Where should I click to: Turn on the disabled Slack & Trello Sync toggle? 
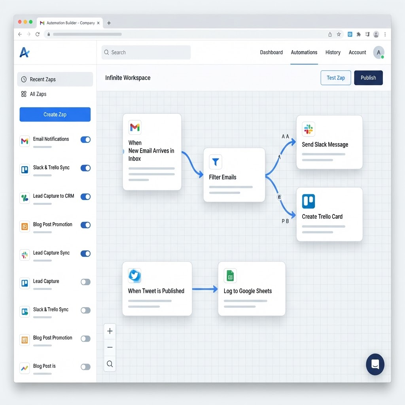(x=85, y=310)
